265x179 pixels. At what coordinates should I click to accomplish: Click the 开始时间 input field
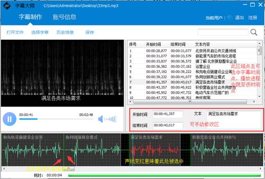click(168, 114)
